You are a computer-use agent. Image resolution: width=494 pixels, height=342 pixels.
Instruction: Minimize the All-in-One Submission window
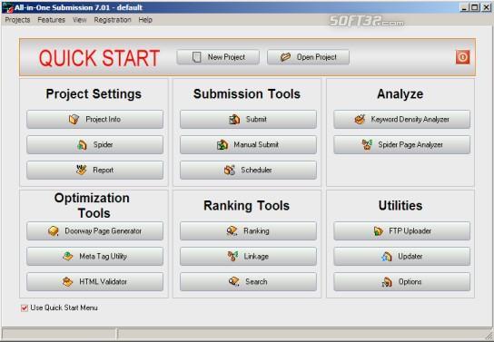click(464, 7)
